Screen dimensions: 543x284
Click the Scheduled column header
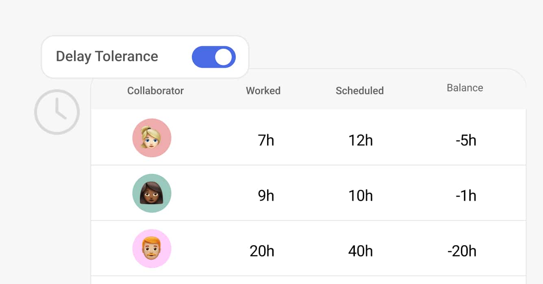click(x=359, y=90)
